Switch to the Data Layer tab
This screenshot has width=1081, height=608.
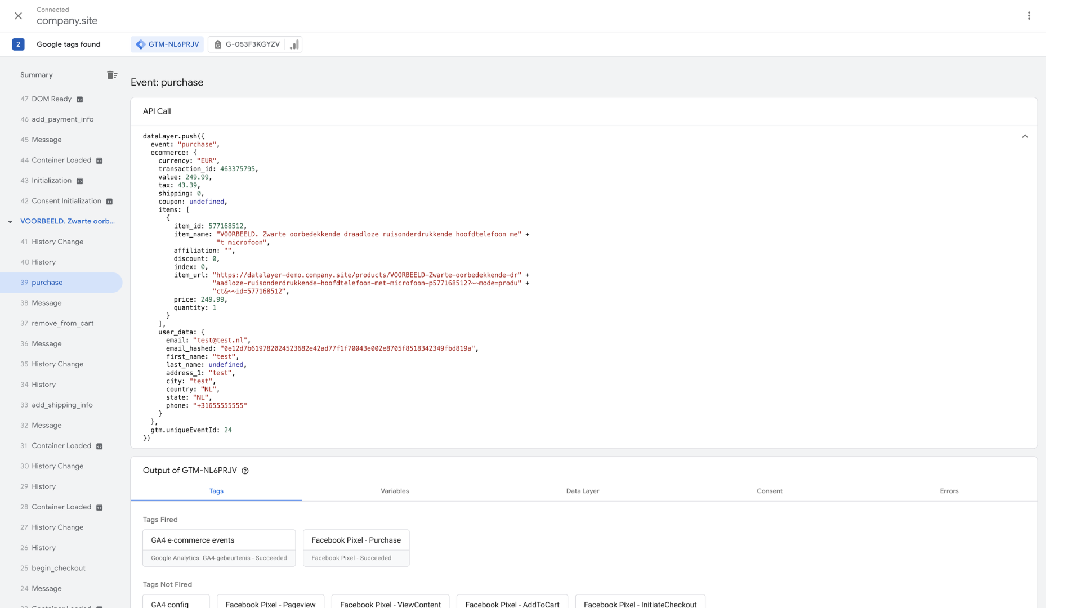tap(583, 491)
